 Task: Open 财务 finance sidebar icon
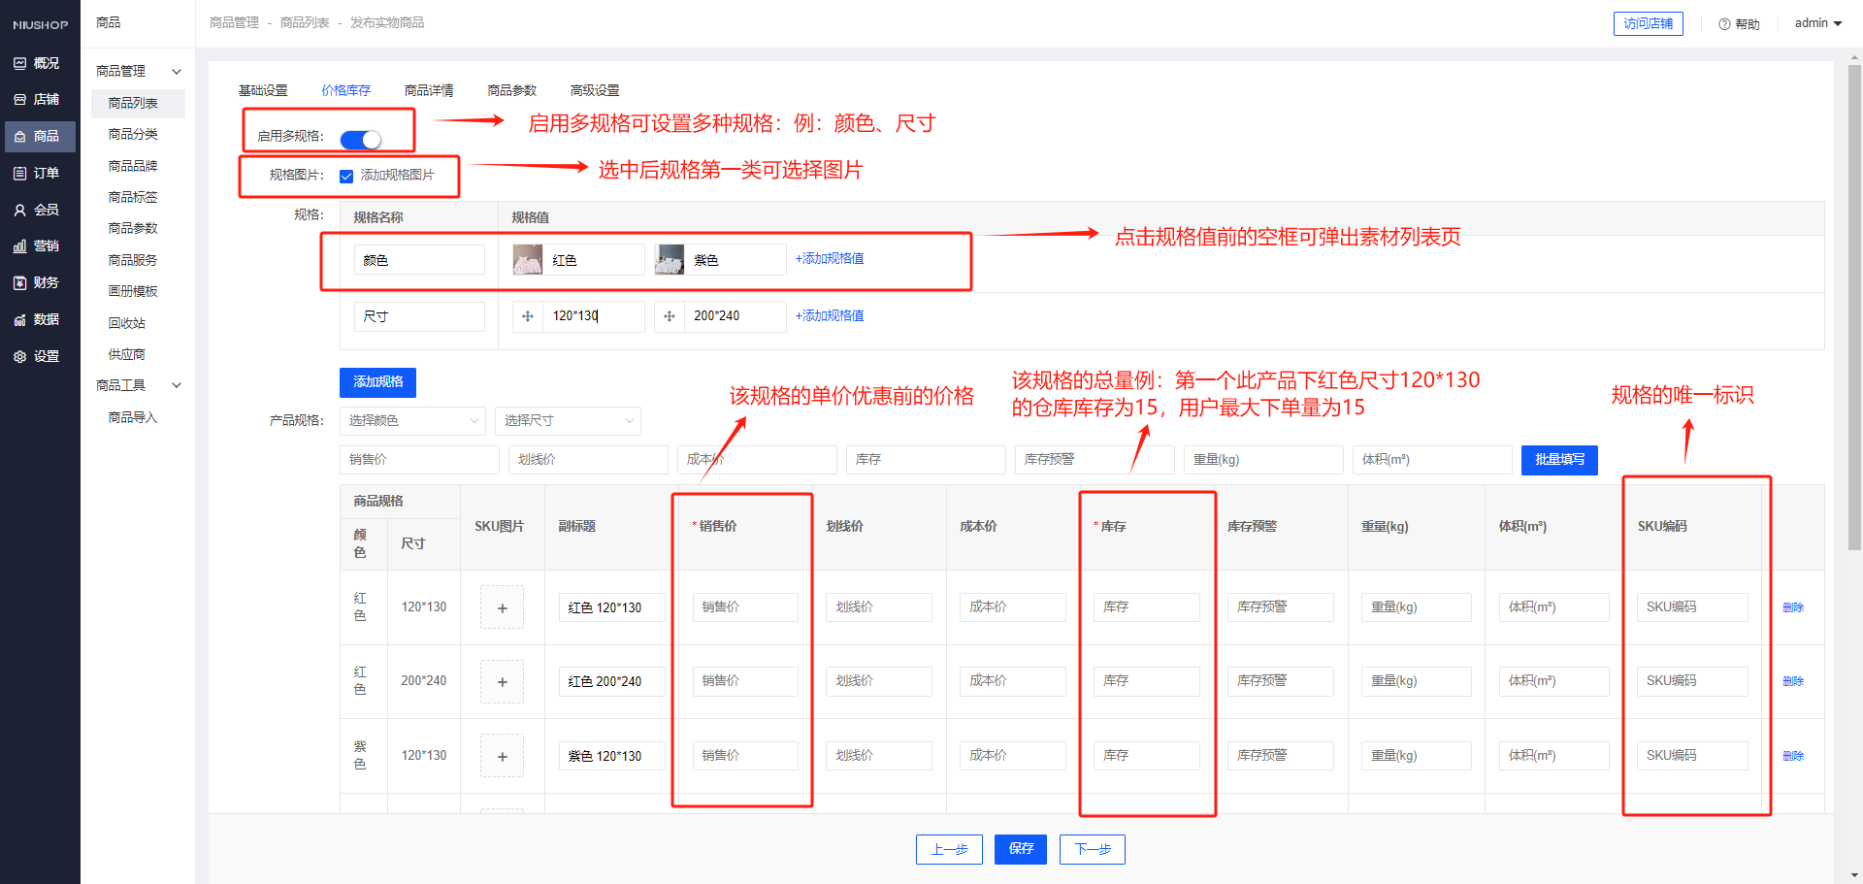(x=20, y=283)
